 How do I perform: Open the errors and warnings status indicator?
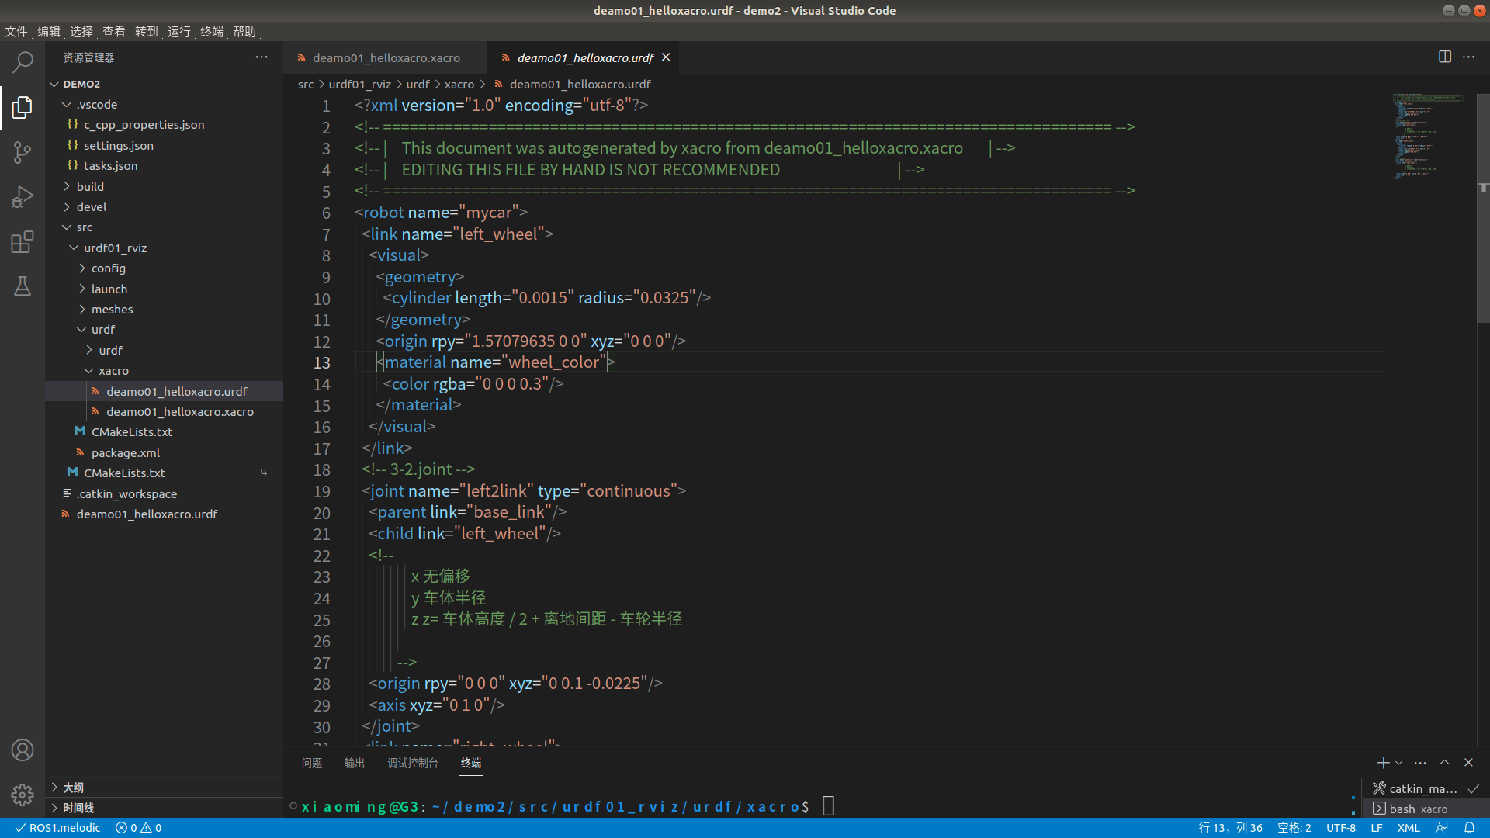click(138, 828)
